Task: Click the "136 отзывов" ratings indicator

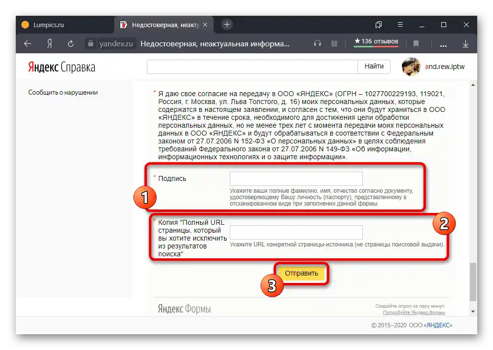Action: (376, 42)
